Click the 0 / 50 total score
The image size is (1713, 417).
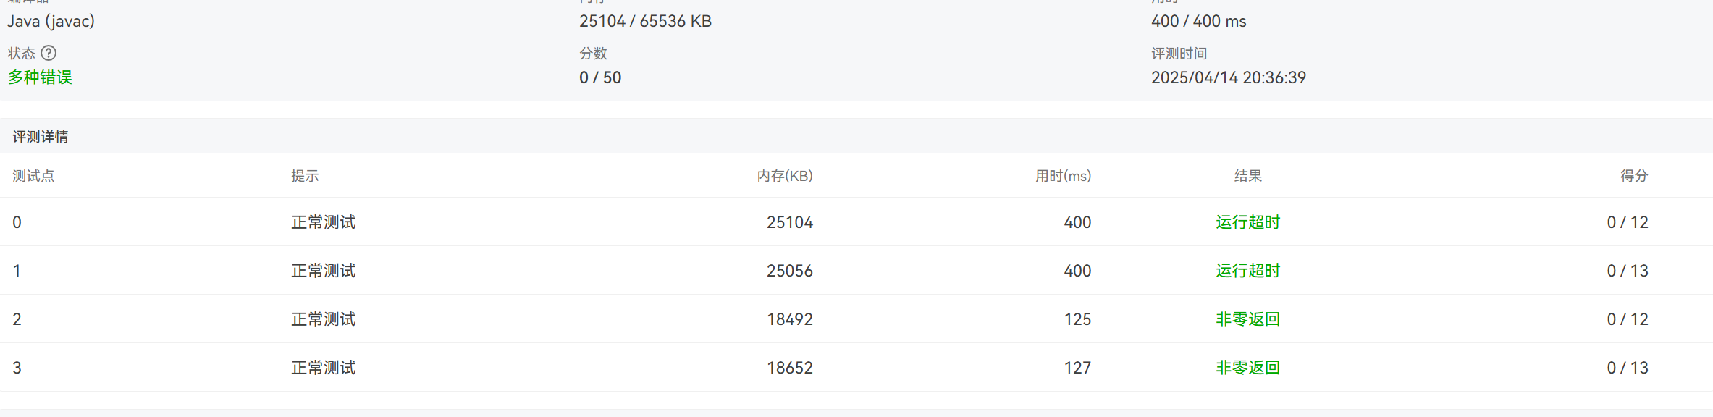coord(599,77)
